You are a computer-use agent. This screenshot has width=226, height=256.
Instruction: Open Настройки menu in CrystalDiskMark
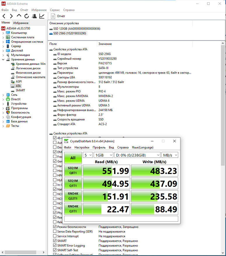coord(82,147)
